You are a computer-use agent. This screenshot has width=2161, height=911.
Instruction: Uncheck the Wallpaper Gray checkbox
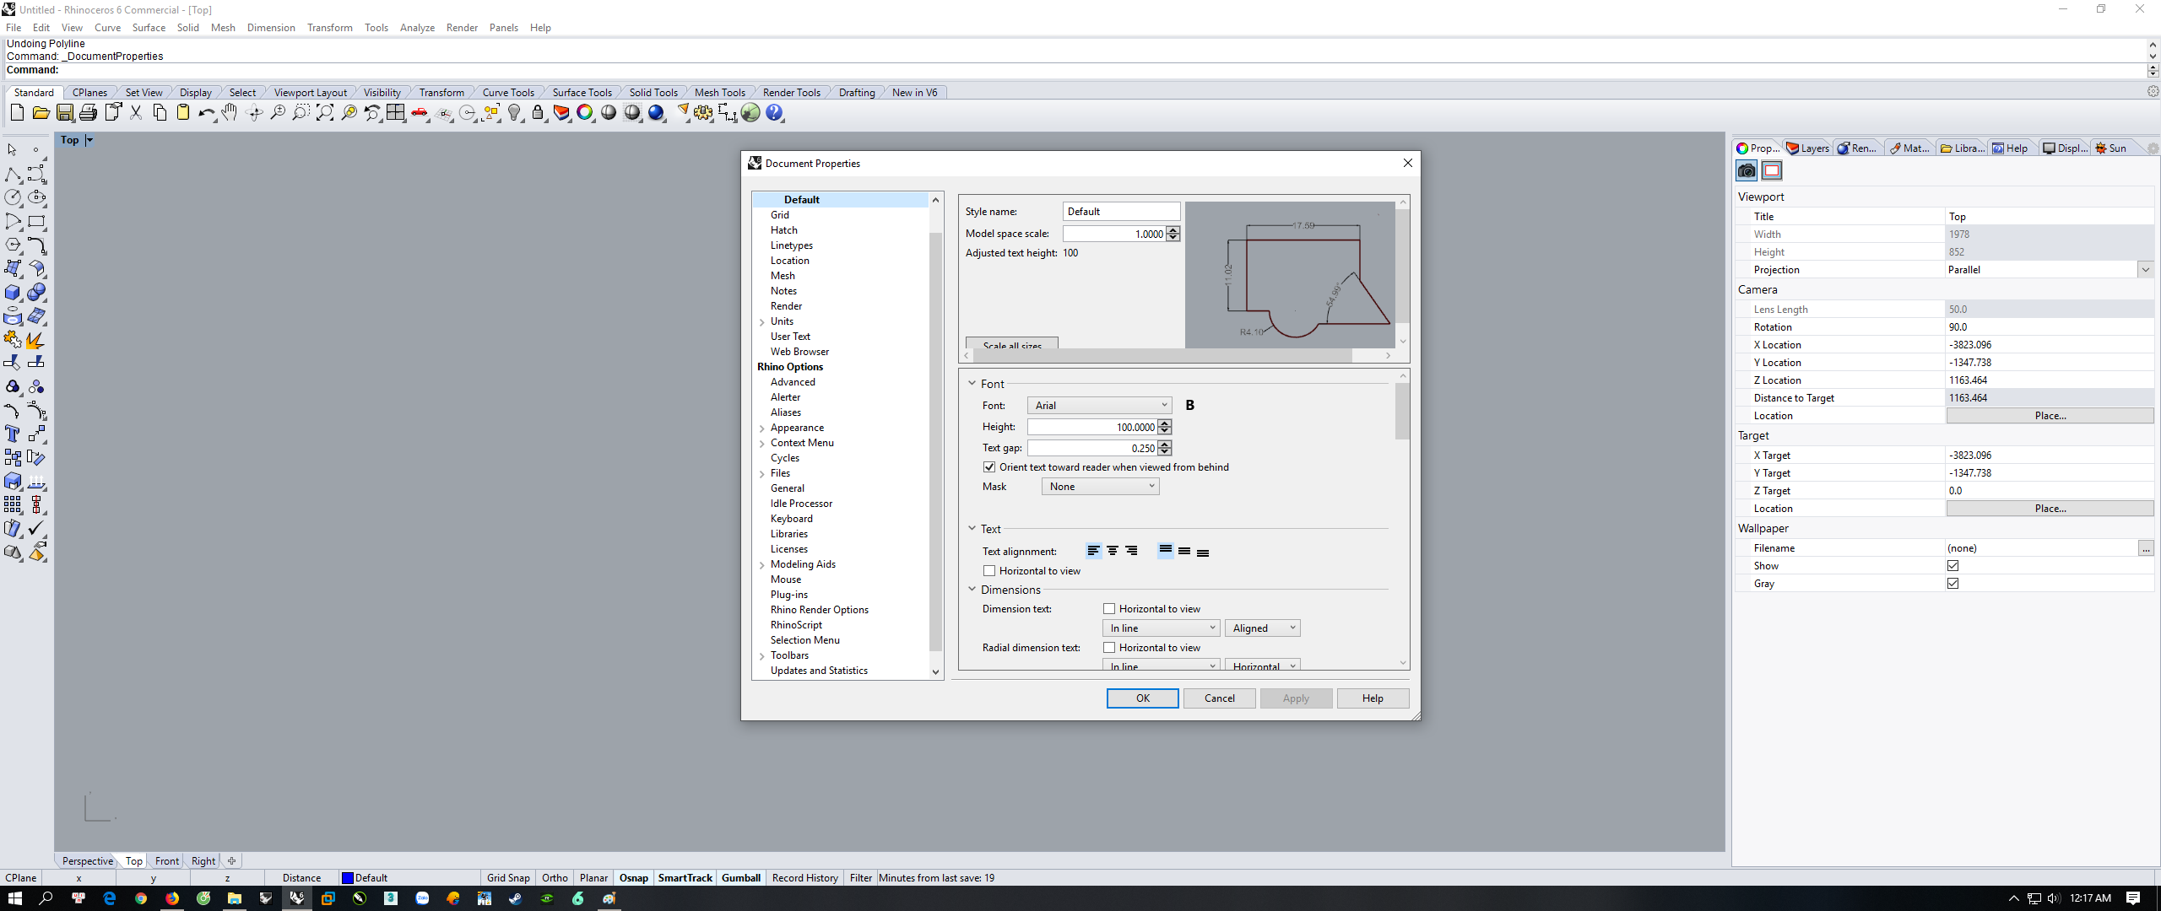1952,584
